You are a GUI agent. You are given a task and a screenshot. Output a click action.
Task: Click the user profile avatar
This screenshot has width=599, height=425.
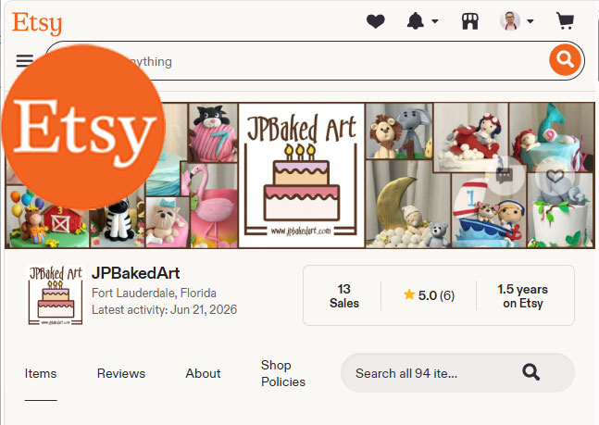tap(510, 21)
